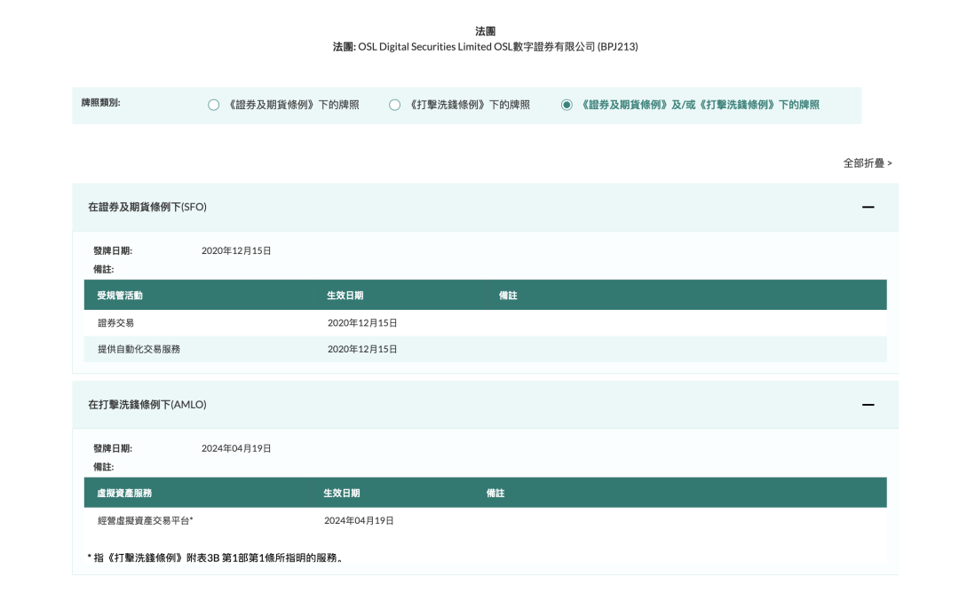The image size is (959, 593).
Task: Click the 生效日期 header in the SFO table
Action: [345, 296]
